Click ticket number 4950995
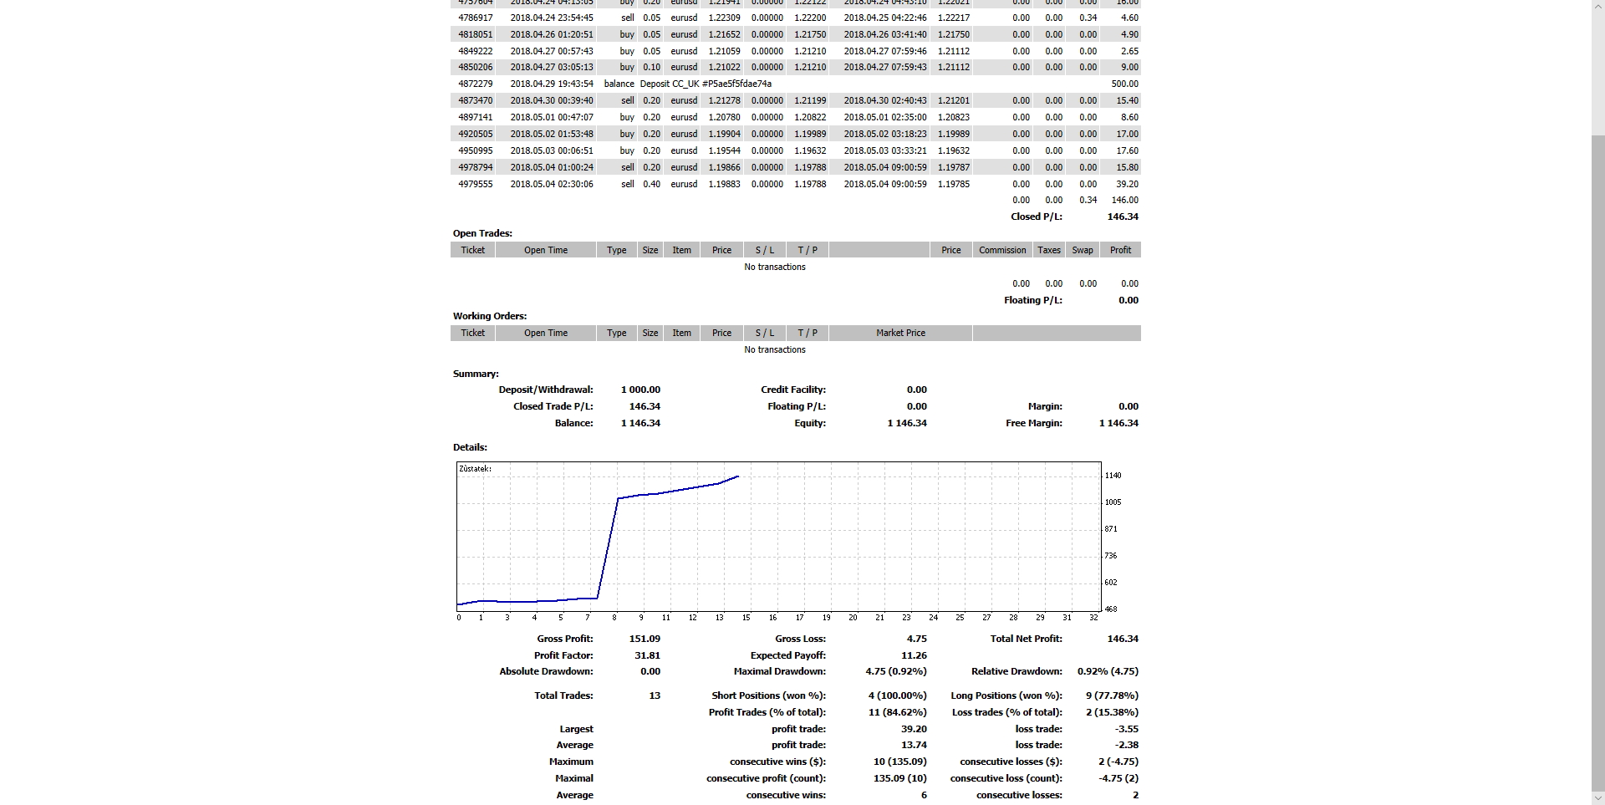The image size is (1605, 805). click(476, 150)
